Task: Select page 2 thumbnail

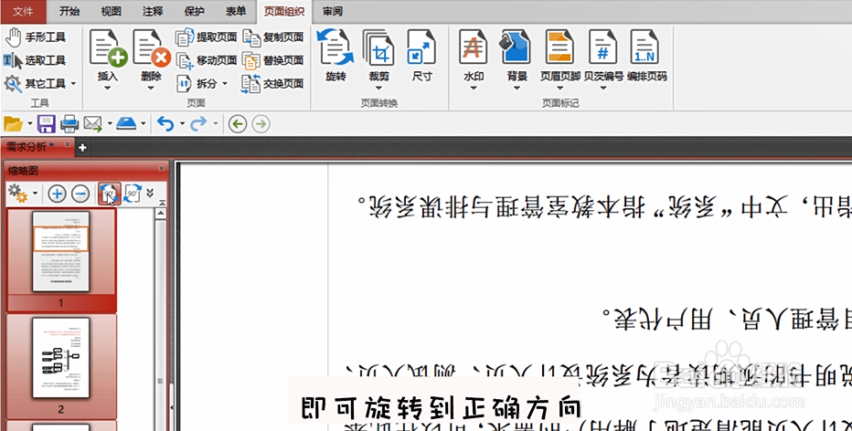Action: pyautogui.click(x=61, y=358)
